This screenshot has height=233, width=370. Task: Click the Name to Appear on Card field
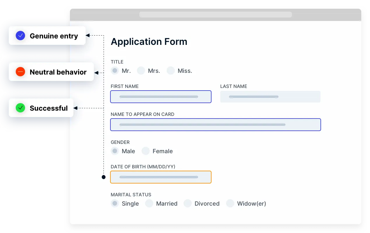pyautogui.click(x=215, y=125)
